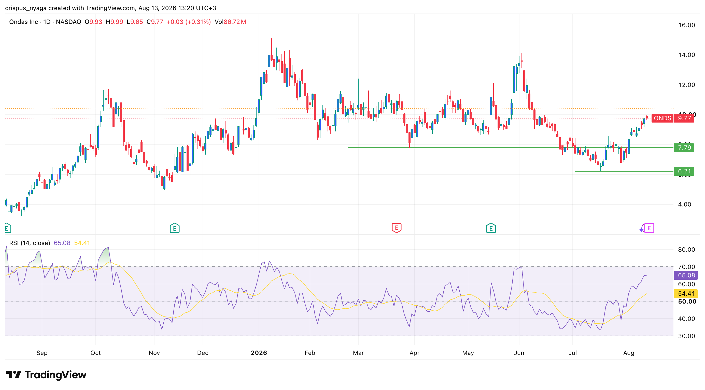Viewport: 705px width, 390px height.
Task: Click the bold 50.00 RSI axis label
Action: 687,302
